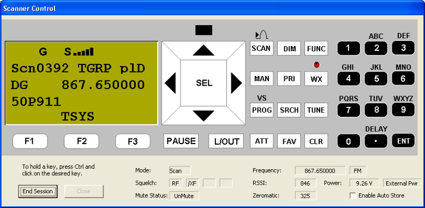Click the Squelch /XF indicator field

(x=193, y=183)
